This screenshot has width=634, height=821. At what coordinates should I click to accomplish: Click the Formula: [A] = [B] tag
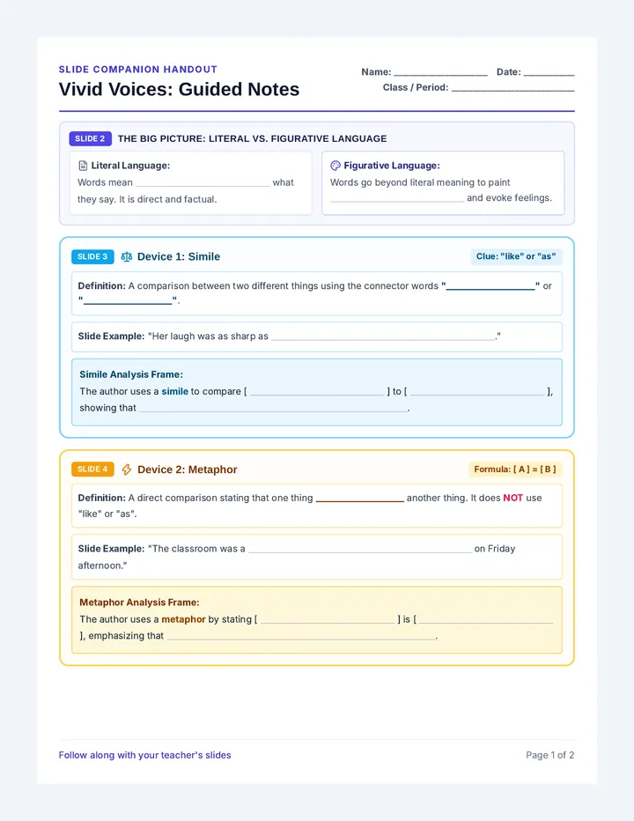coord(515,470)
